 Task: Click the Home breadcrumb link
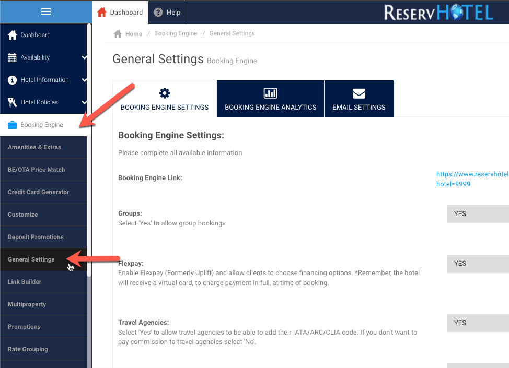click(x=134, y=34)
